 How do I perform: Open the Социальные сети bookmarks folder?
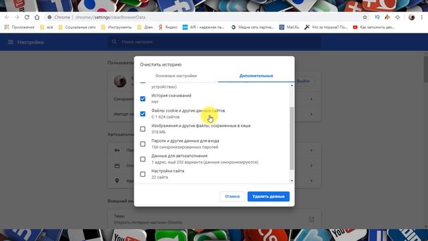click(77, 27)
